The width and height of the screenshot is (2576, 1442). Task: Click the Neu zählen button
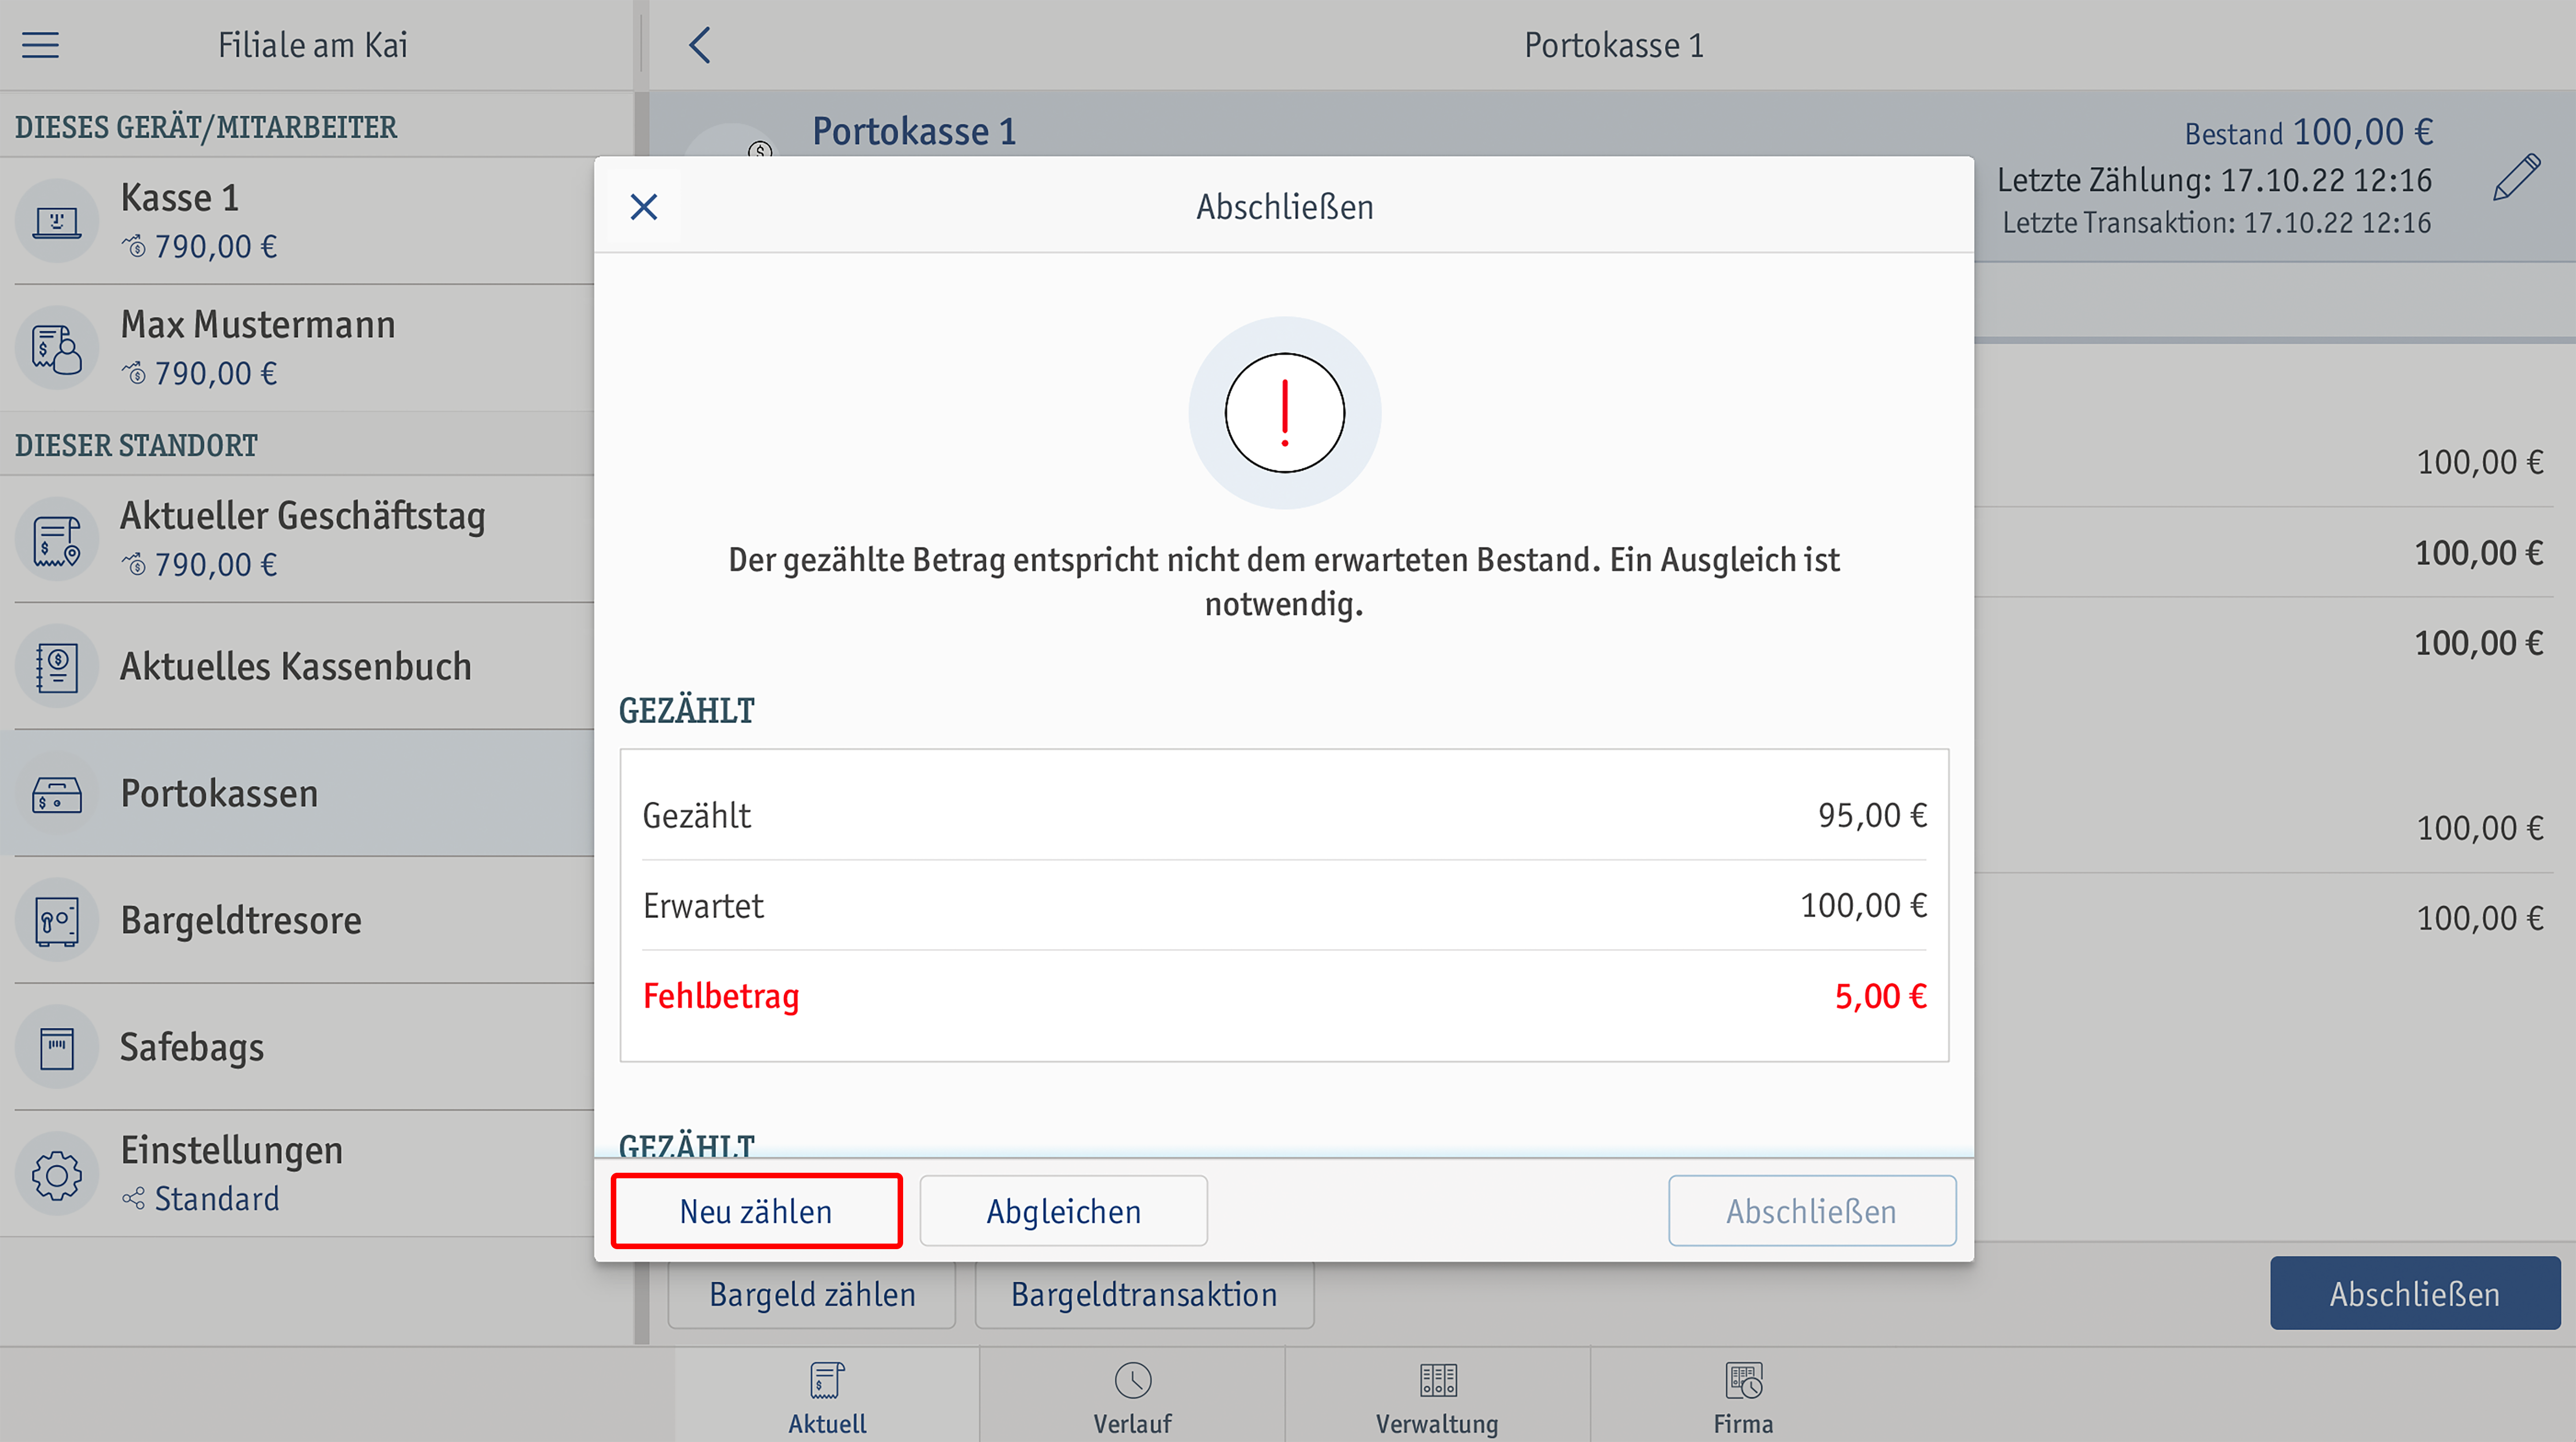click(x=756, y=1211)
